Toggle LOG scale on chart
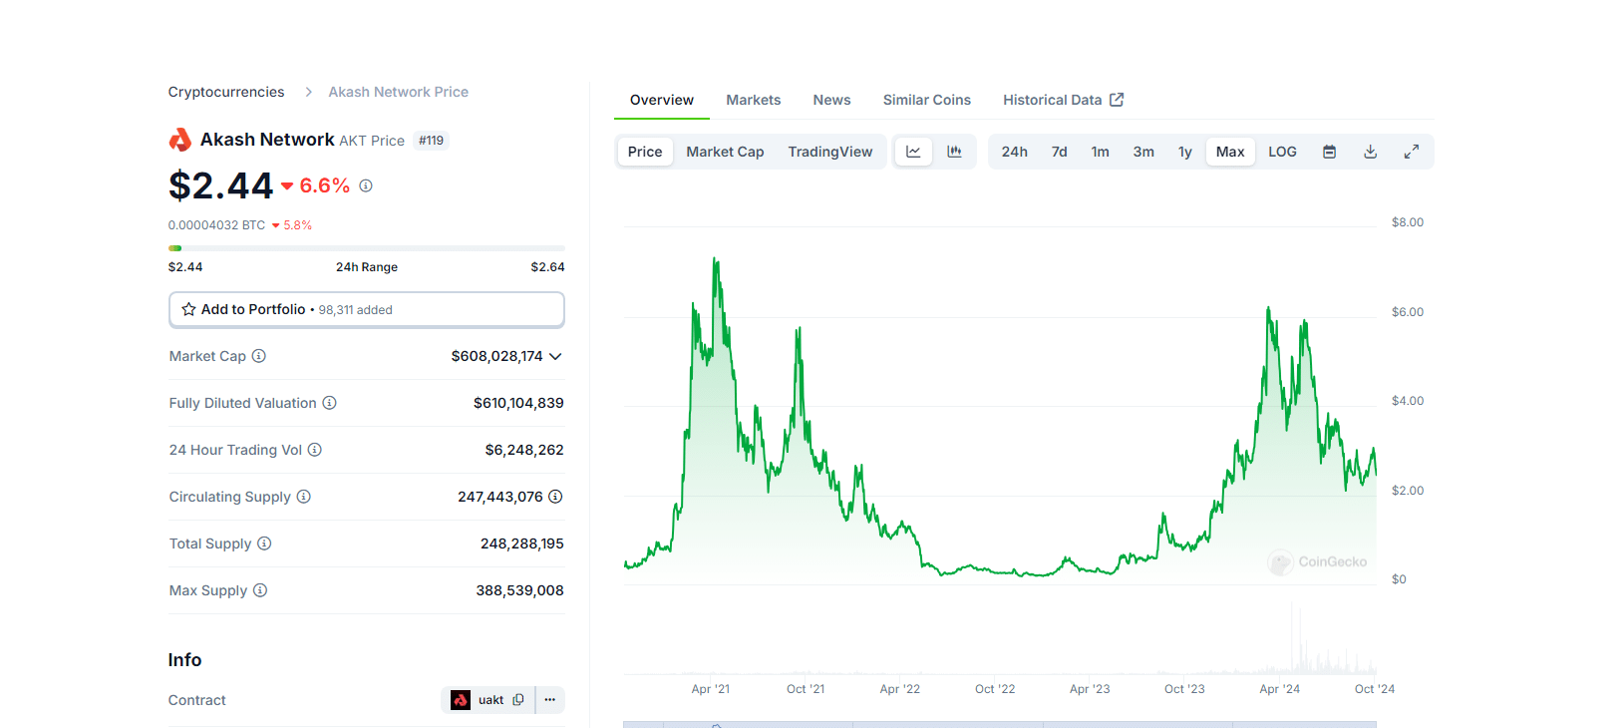 1283,152
